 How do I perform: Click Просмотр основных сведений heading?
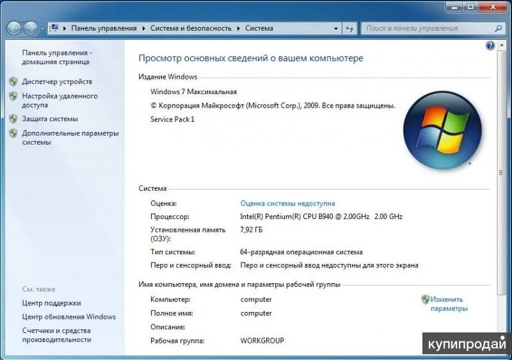point(251,58)
